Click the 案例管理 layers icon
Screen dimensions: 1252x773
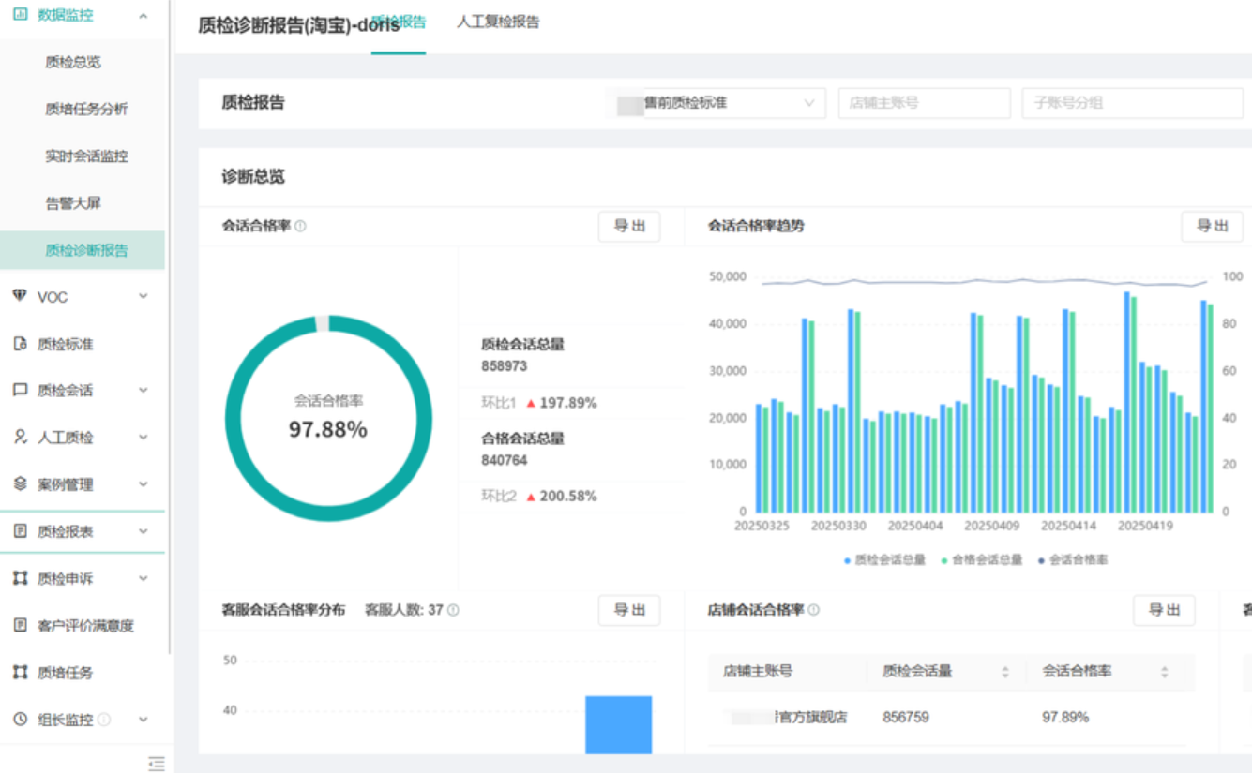[x=20, y=484]
